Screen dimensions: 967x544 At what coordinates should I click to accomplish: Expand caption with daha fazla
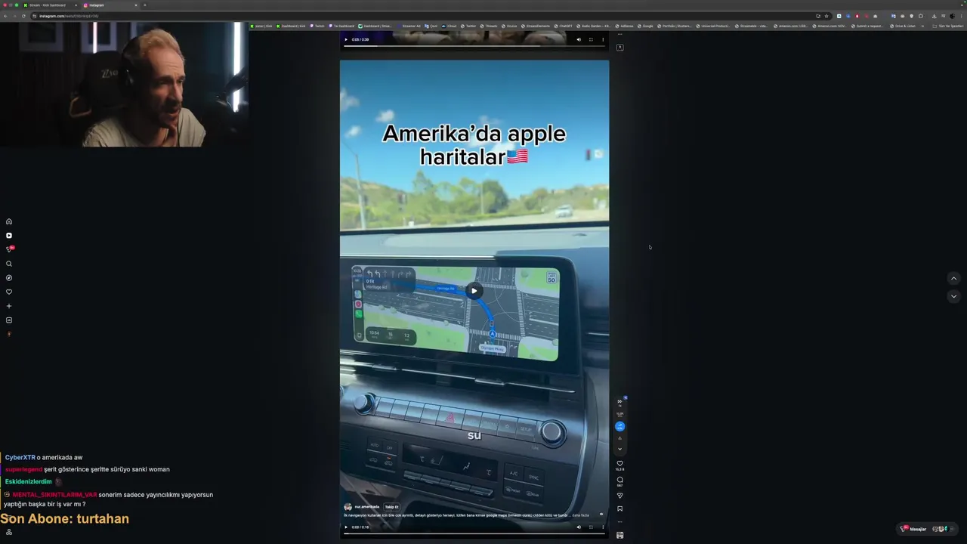click(x=580, y=515)
